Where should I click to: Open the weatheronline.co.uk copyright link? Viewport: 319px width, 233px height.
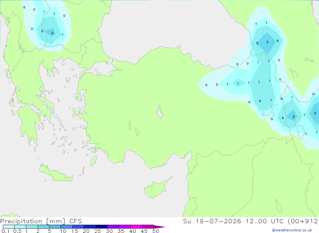click(292, 230)
